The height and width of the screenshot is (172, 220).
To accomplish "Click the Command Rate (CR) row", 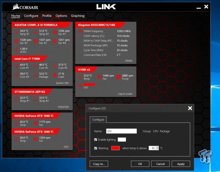I will [102, 55].
